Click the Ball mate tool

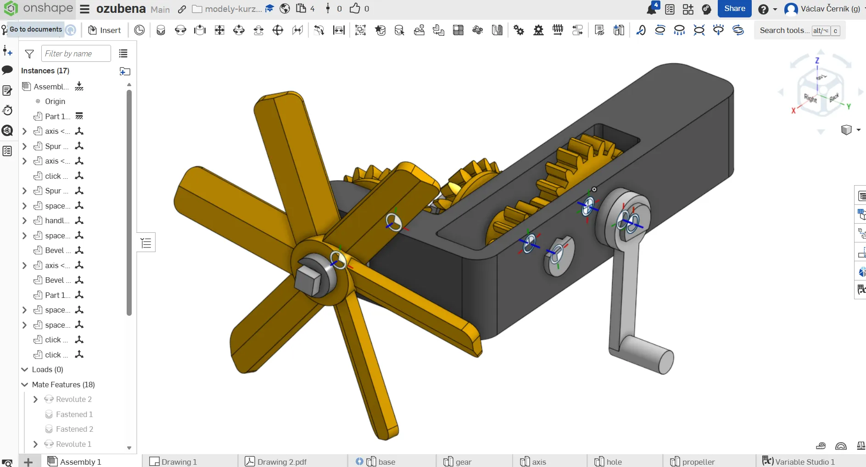coord(278,30)
